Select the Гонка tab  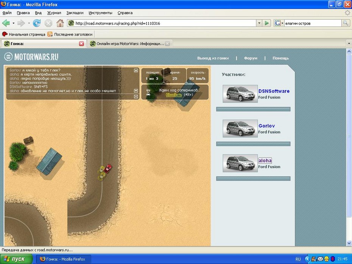tap(43, 44)
